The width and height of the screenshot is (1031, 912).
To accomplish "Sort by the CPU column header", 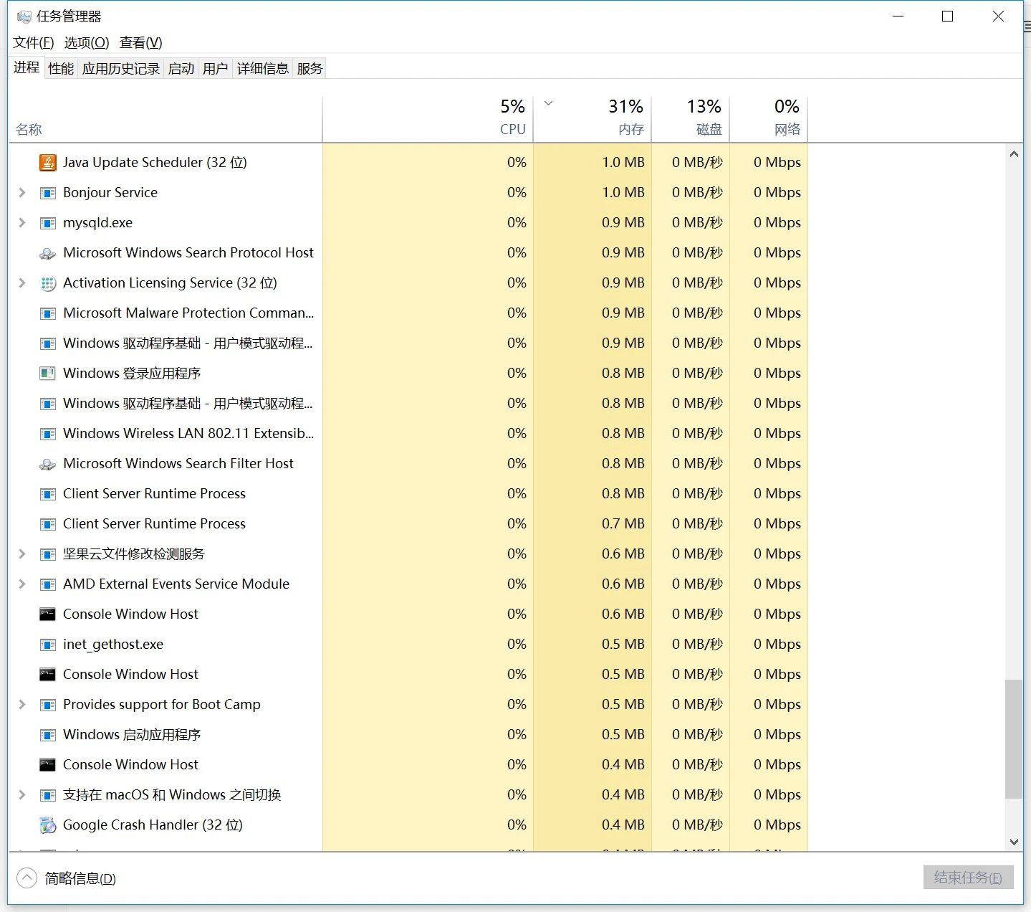I will coord(428,120).
